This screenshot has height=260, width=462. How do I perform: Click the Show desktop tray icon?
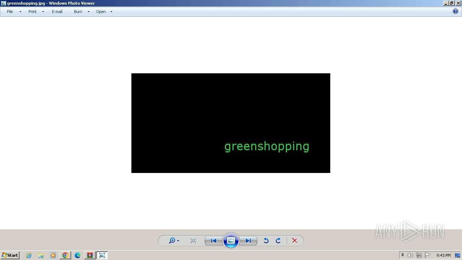pyautogui.click(x=458, y=255)
